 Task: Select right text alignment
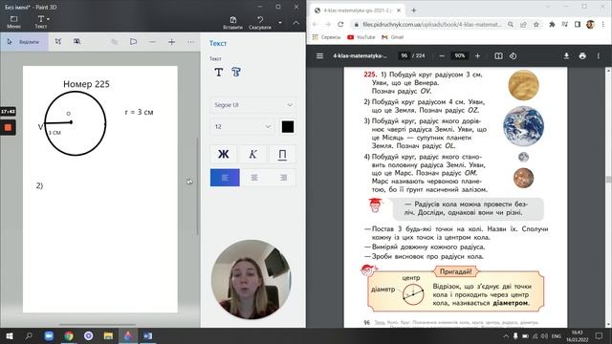(283, 178)
